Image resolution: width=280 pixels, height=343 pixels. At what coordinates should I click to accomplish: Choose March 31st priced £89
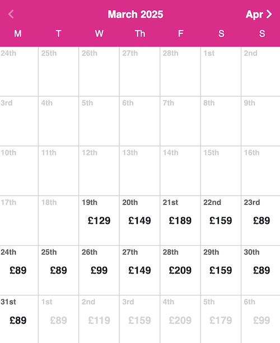pos(19,319)
